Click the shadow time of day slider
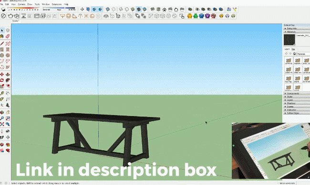Viewport: 310px width, 185px height. (x=59, y=9)
